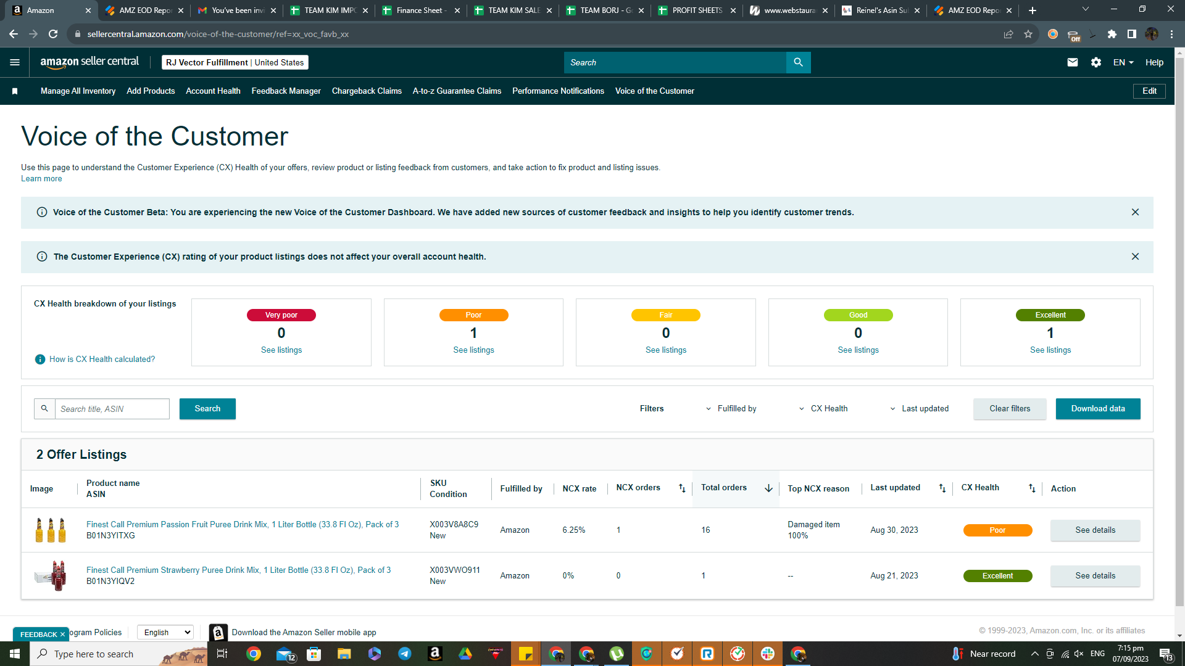This screenshot has height=666, width=1185.
Task: Open the settings gear icon
Action: 1096,62
